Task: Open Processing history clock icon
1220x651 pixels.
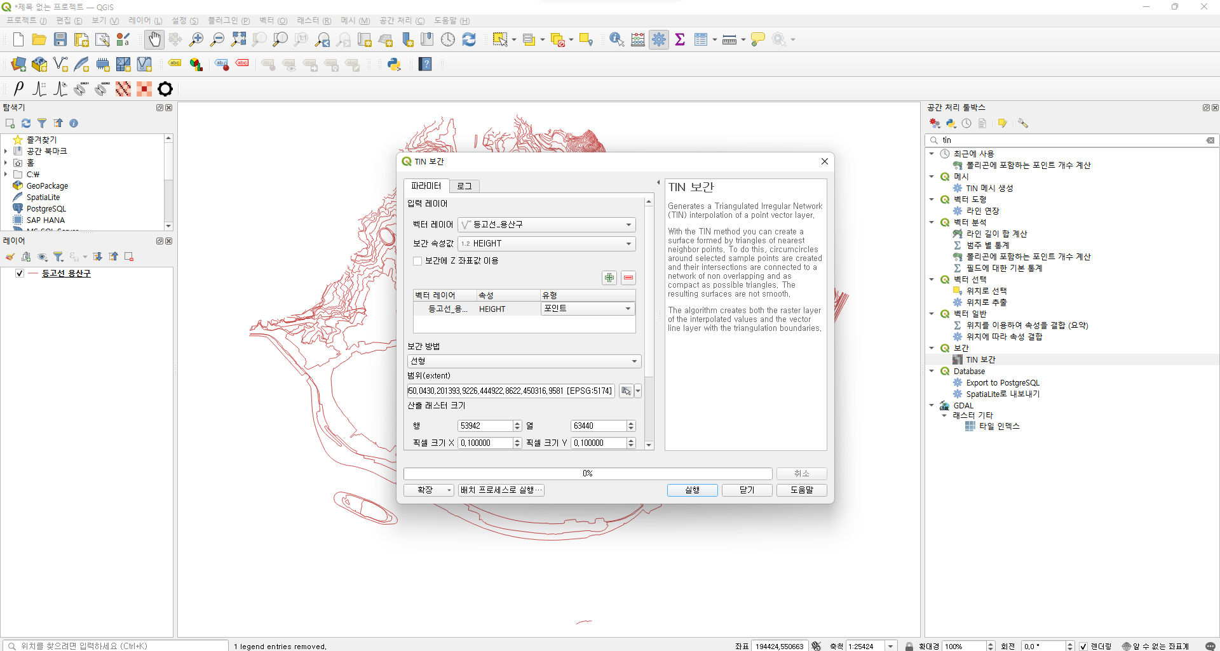Action: [966, 123]
